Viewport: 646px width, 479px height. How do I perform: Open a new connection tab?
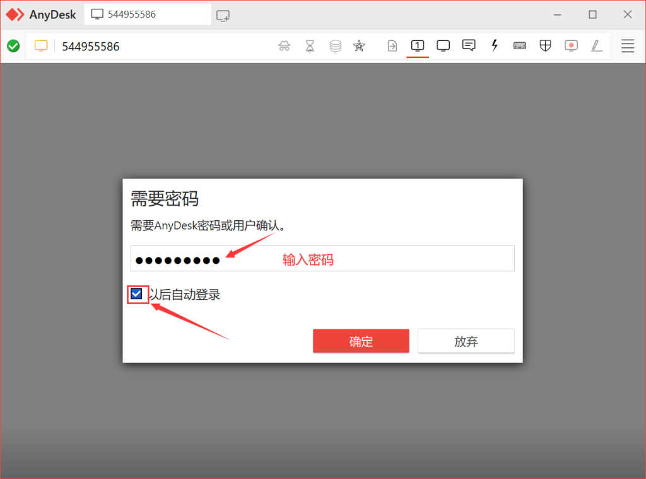click(223, 16)
